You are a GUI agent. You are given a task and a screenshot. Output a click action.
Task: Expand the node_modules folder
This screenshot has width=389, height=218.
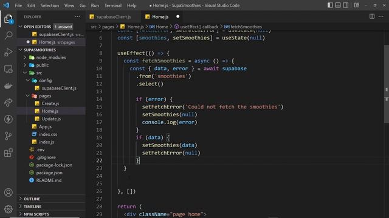[x=51, y=58]
